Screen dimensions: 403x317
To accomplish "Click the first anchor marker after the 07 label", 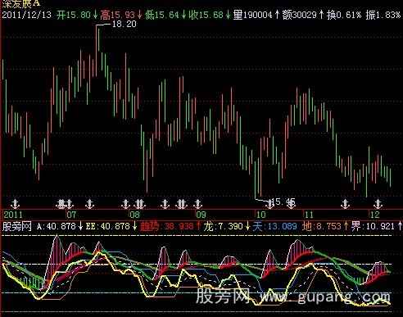I will click(x=89, y=204).
